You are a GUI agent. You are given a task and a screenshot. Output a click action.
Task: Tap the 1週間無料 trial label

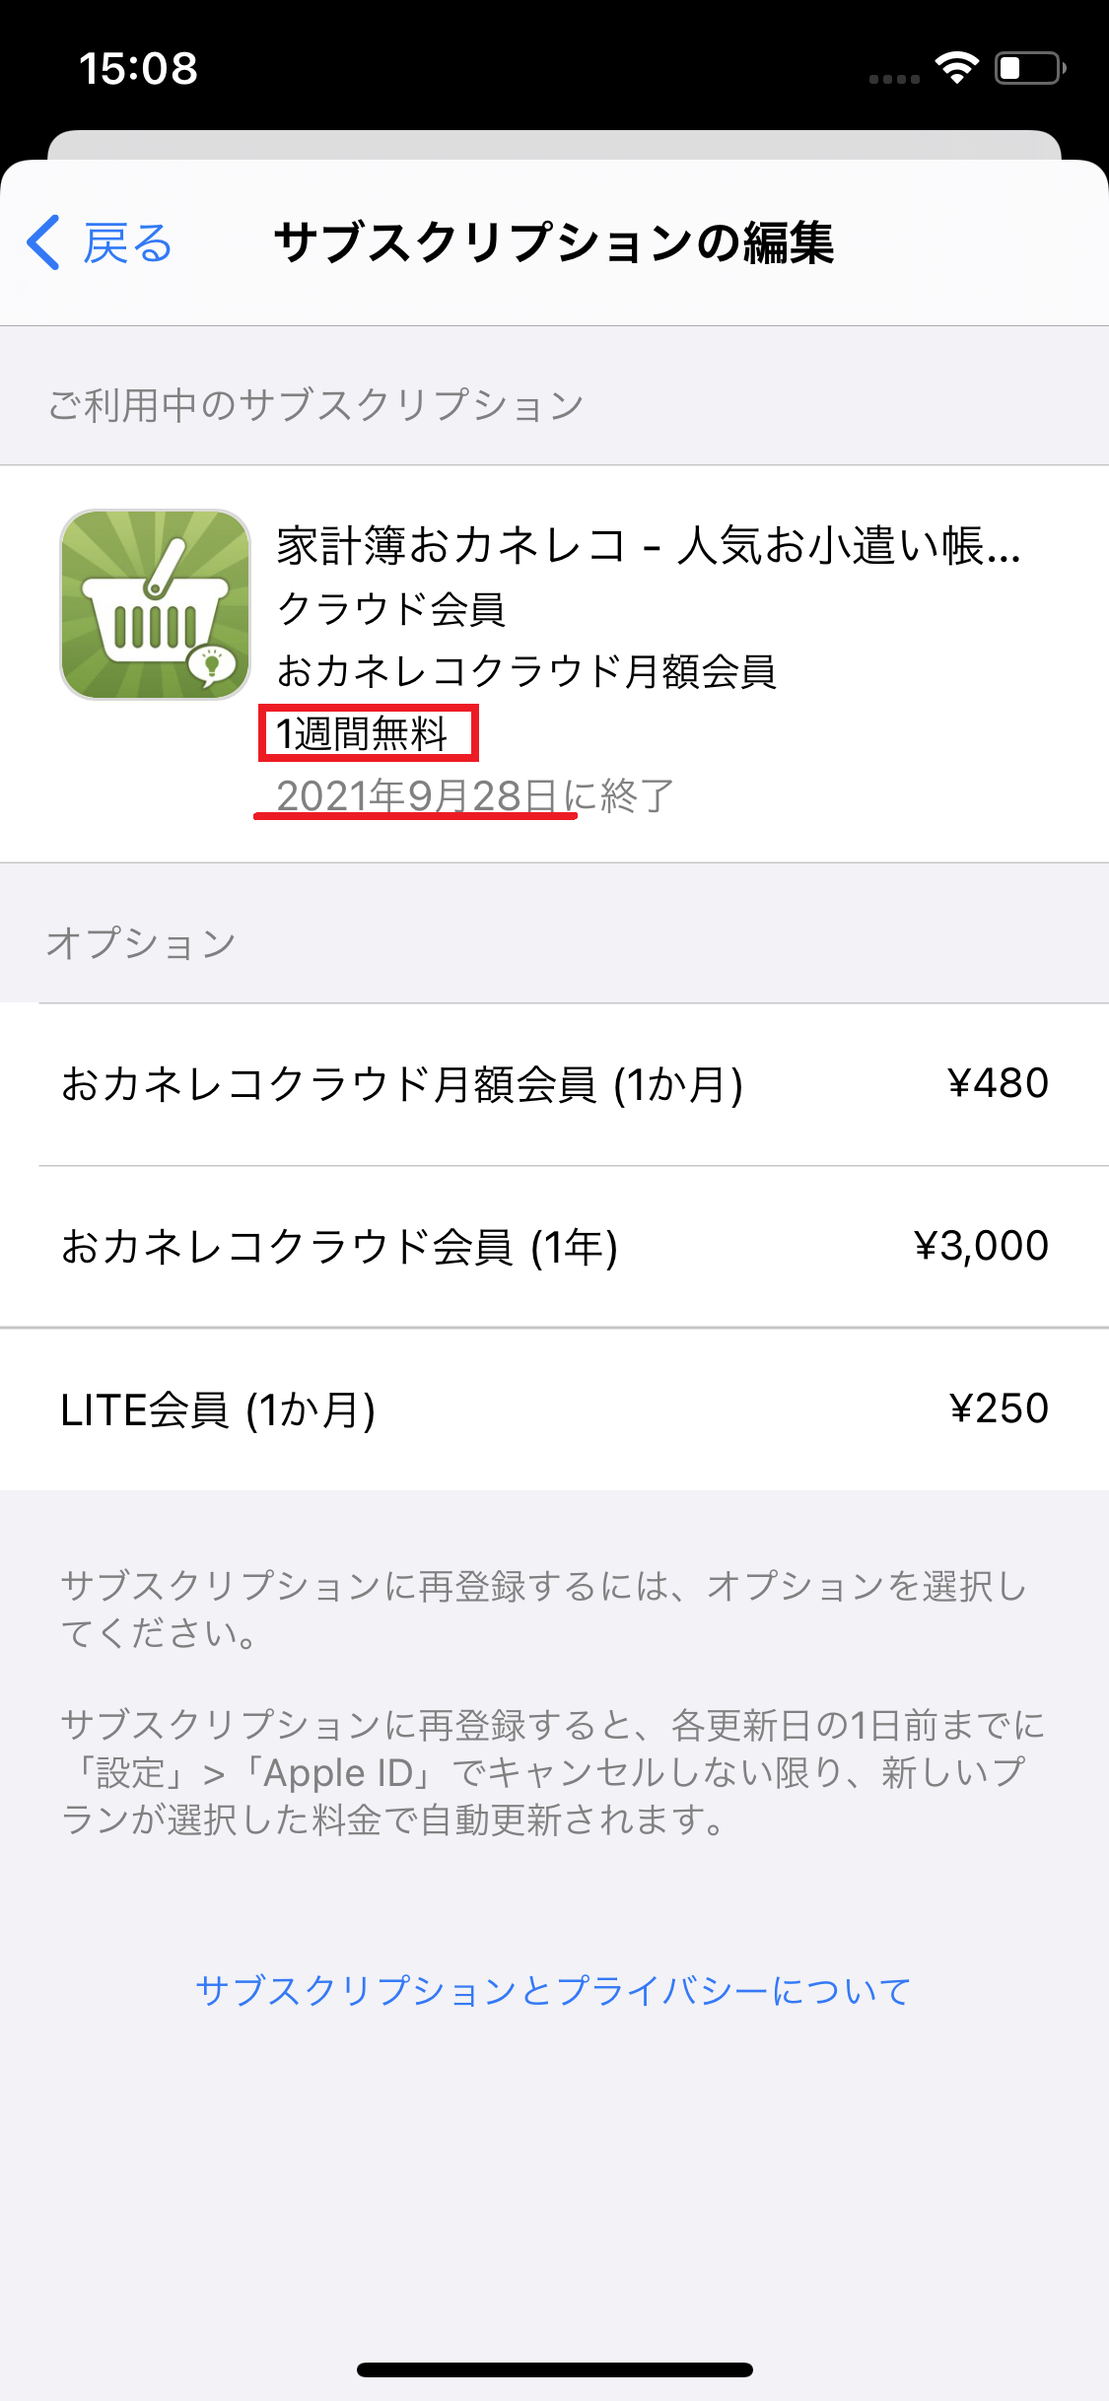(363, 733)
